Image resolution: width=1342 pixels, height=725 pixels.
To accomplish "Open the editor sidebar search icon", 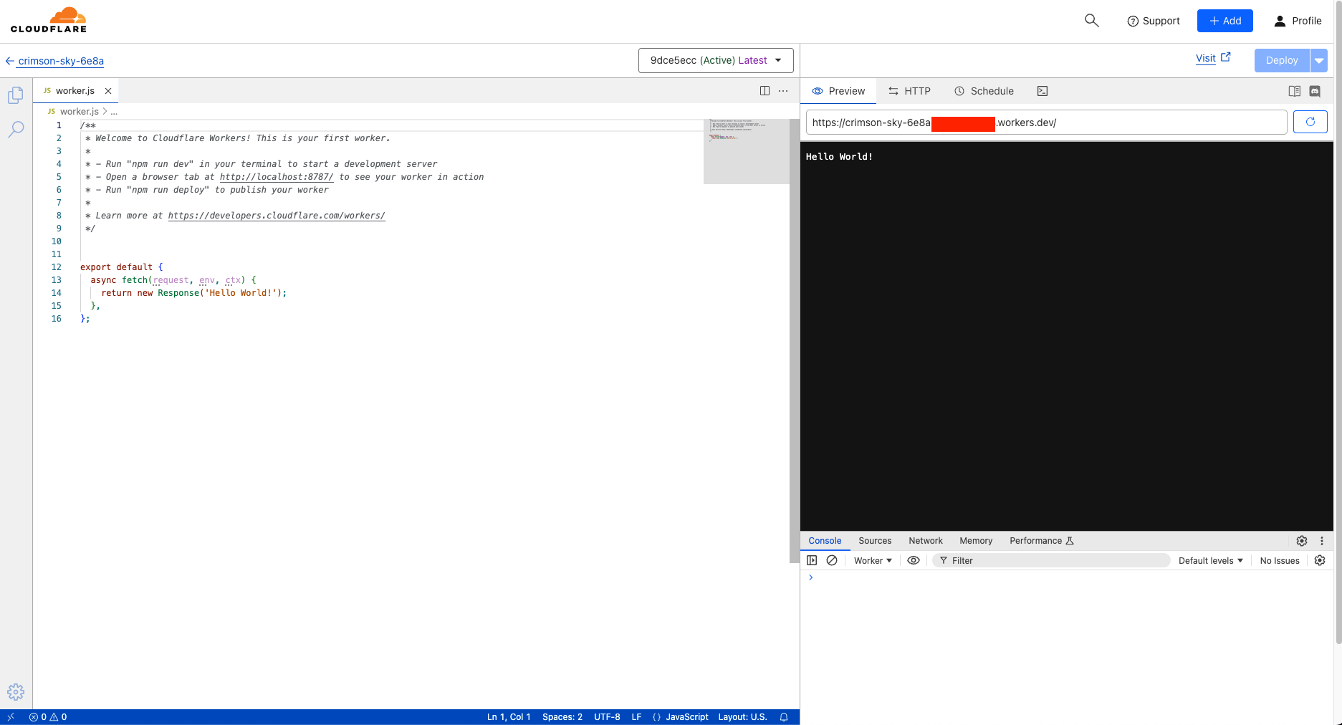I will [16, 129].
